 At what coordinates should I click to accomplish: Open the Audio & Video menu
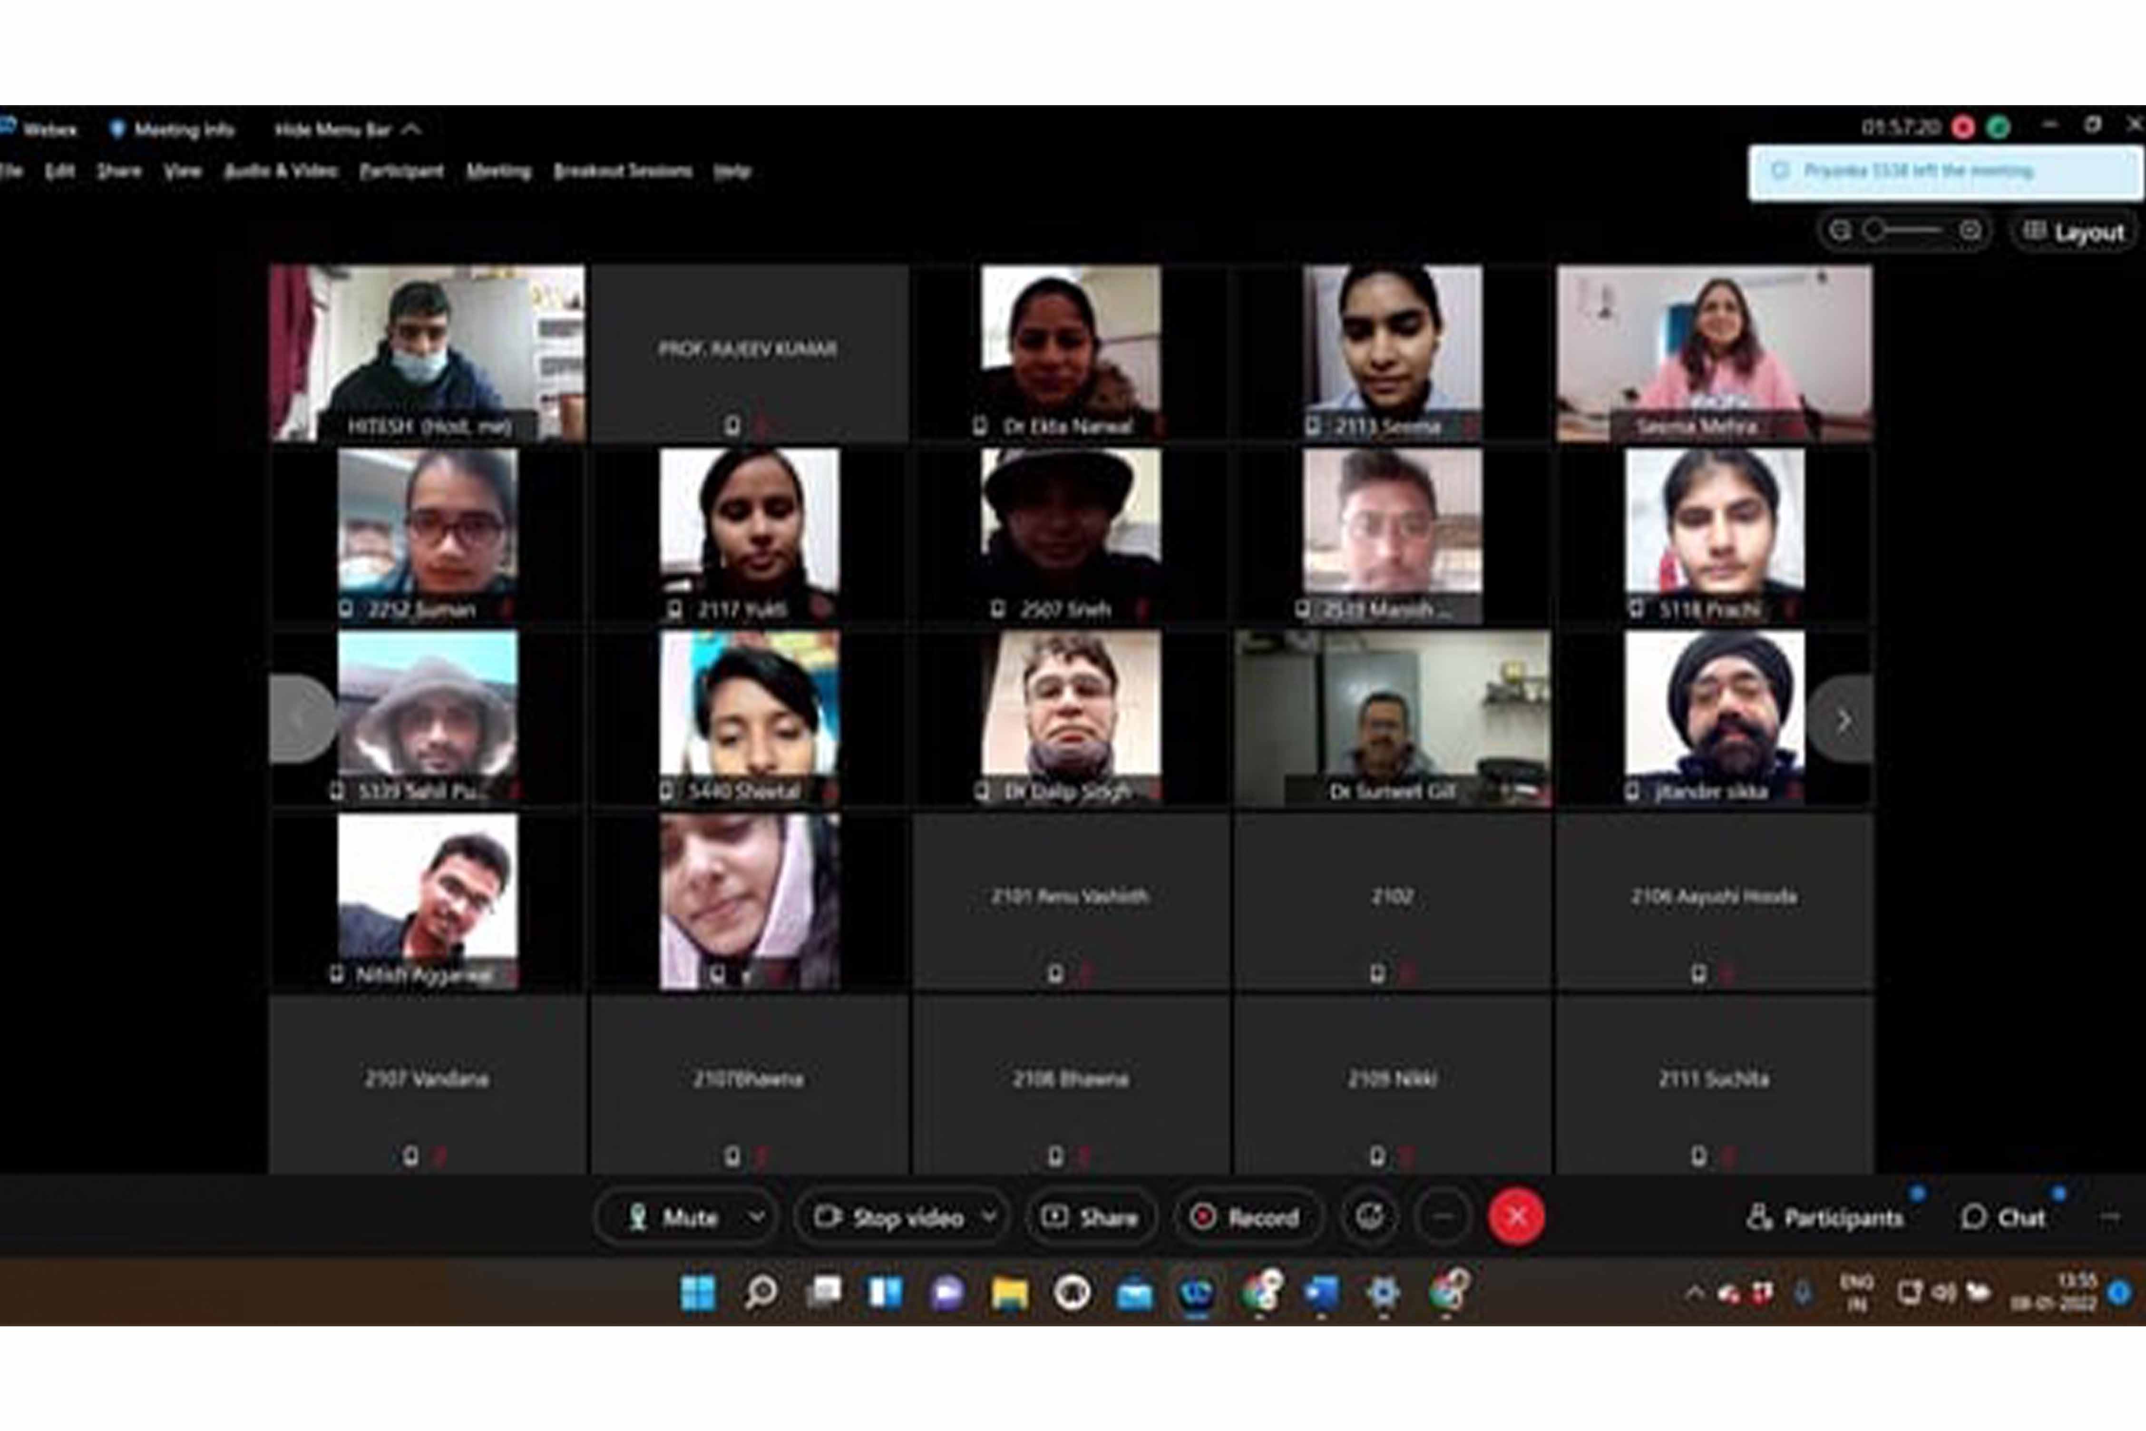[281, 171]
